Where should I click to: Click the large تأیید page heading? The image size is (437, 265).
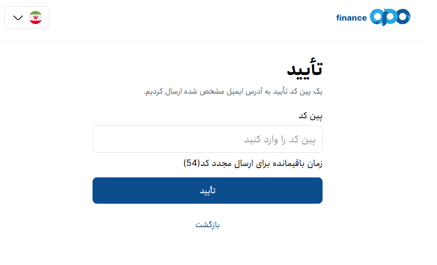pos(304,70)
